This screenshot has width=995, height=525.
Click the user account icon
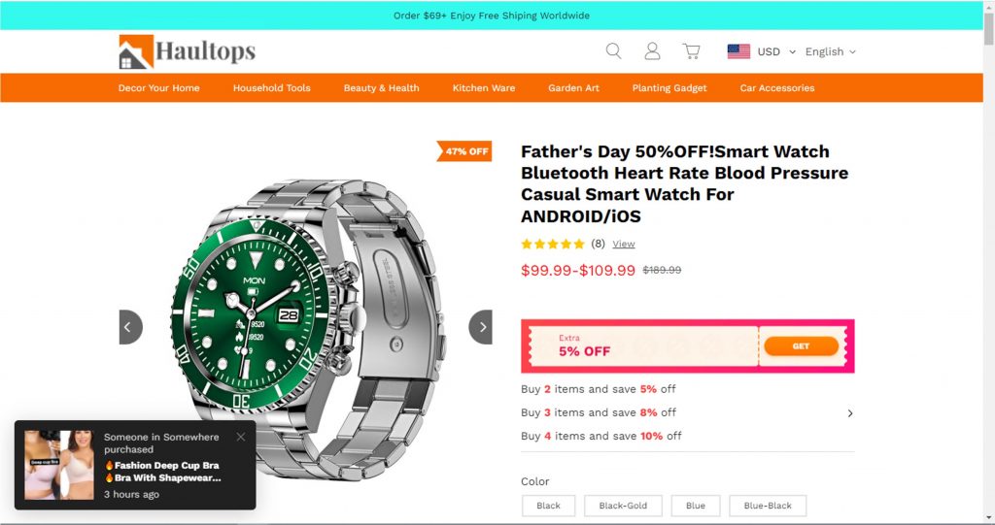[652, 51]
